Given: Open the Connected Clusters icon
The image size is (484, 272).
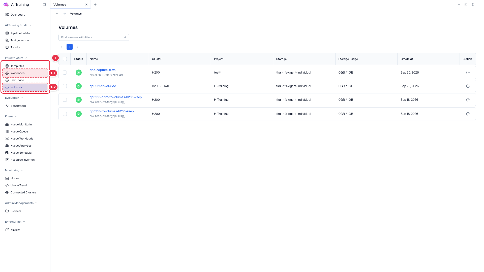Looking at the screenshot, I should click(x=7, y=192).
